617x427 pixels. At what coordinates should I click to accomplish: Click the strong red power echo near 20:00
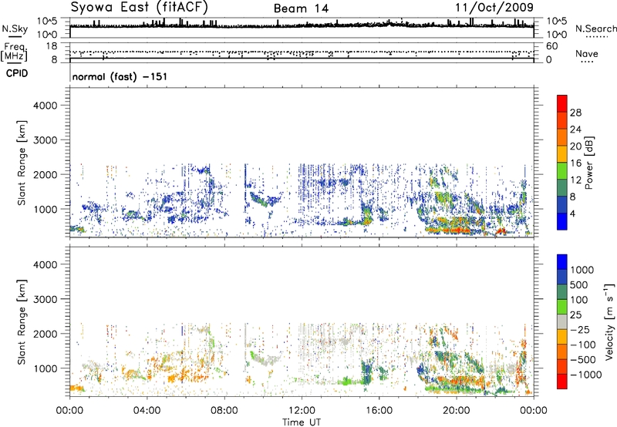[x=449, y=229]
